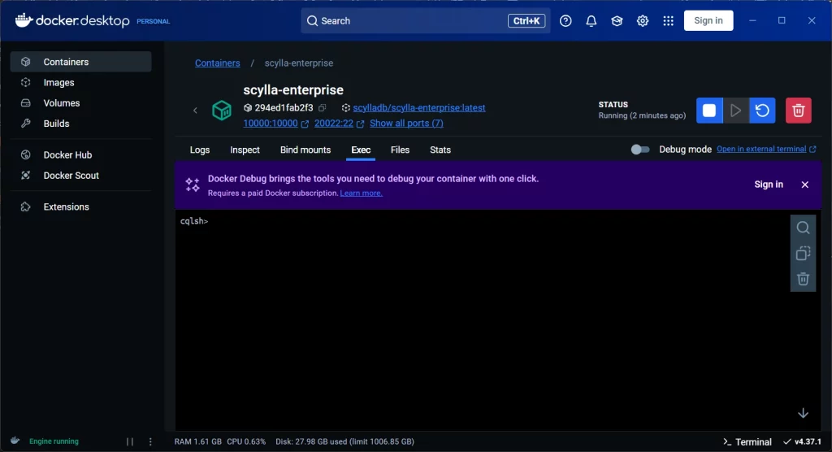This screenshot has height=452, width=832.
Task: Click the Disk usage status text
Action: click(344, 441)
